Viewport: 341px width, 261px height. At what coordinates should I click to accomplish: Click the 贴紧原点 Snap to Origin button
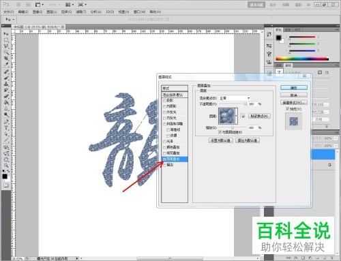[259, 116]
